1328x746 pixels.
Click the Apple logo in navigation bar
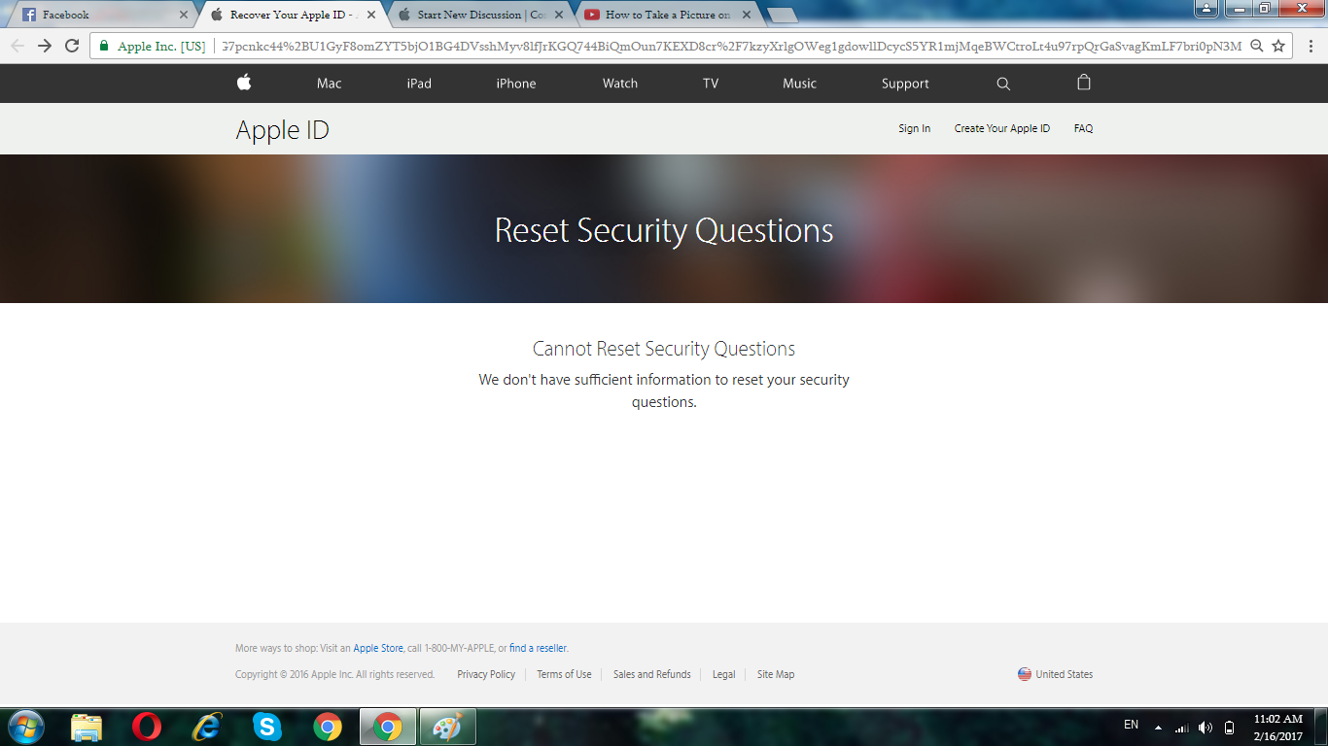click(x=244, y=83)
